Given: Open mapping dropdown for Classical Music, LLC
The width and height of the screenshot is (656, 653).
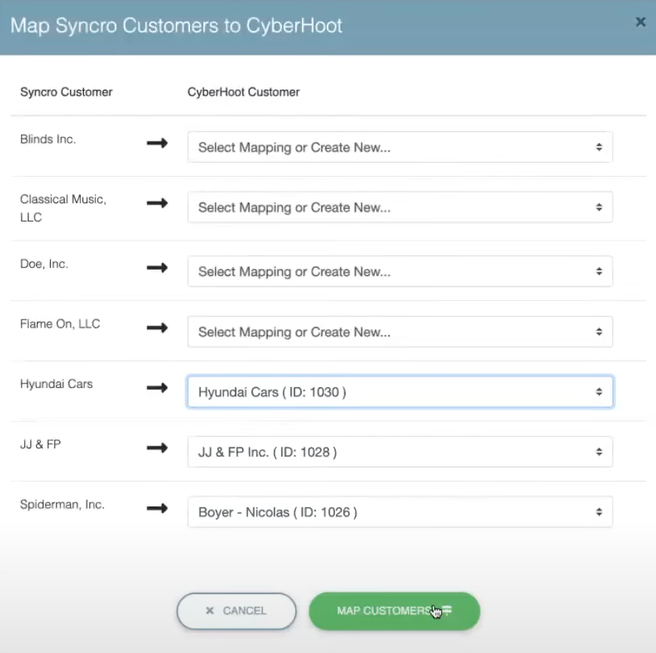Looking at the screenshot, I should 400,207.
